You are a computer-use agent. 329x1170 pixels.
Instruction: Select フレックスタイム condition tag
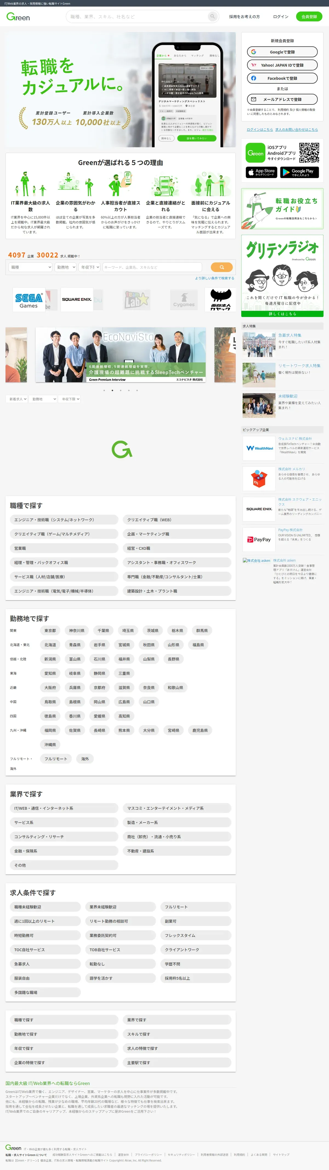tap(195, 935)
